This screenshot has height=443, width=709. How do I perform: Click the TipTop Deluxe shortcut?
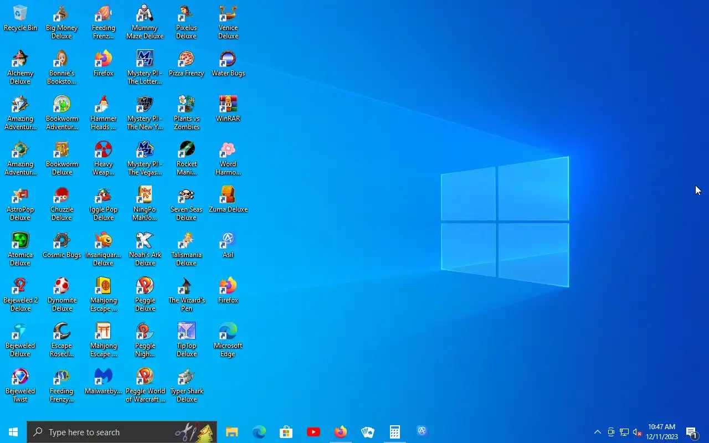187,340
